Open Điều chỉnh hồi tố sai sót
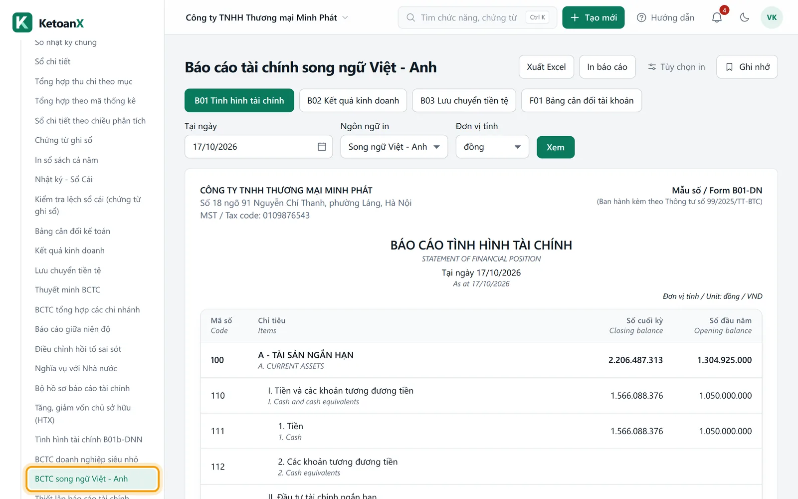798x499 pixels. [x=78, y=349]
